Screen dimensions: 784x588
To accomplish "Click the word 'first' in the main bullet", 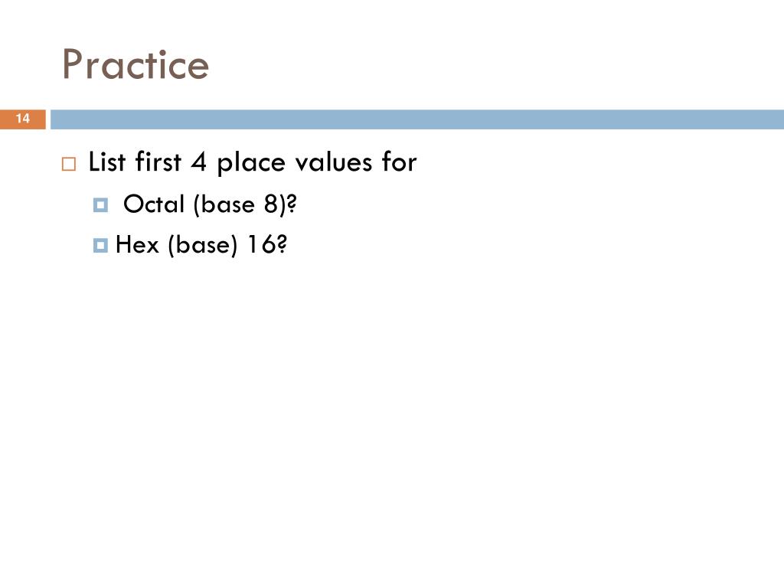I will 158,162.
